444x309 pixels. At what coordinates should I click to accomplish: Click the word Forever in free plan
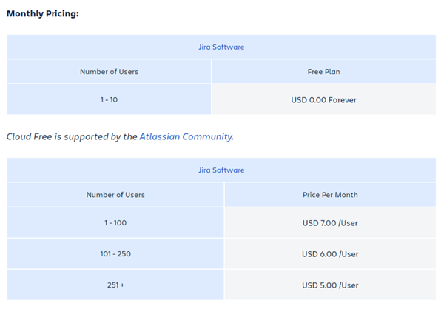343,100
